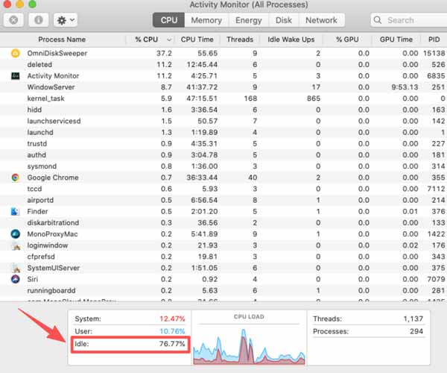Image resolution: width=447 pixels, height=373 pixels.
Task: Sort by Process Name column
Action: [x=62, y=40]
